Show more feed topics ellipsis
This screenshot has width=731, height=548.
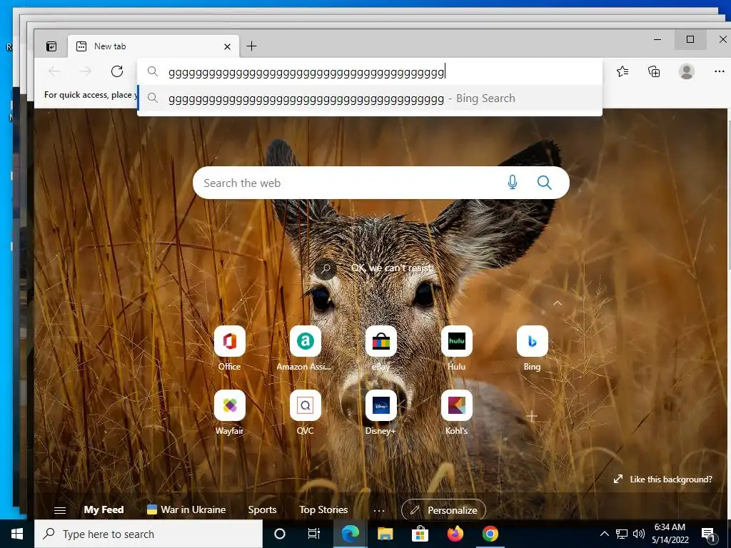click(x=379, y=511)
